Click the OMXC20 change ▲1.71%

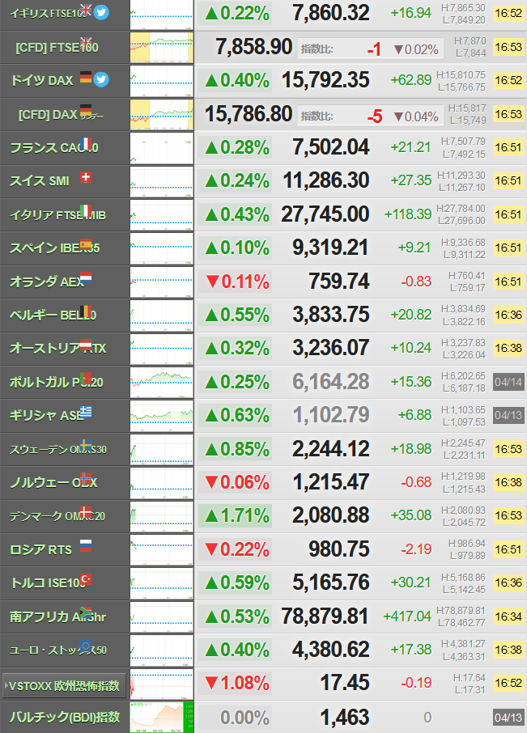pyautogui.click(x=237, y=516)
